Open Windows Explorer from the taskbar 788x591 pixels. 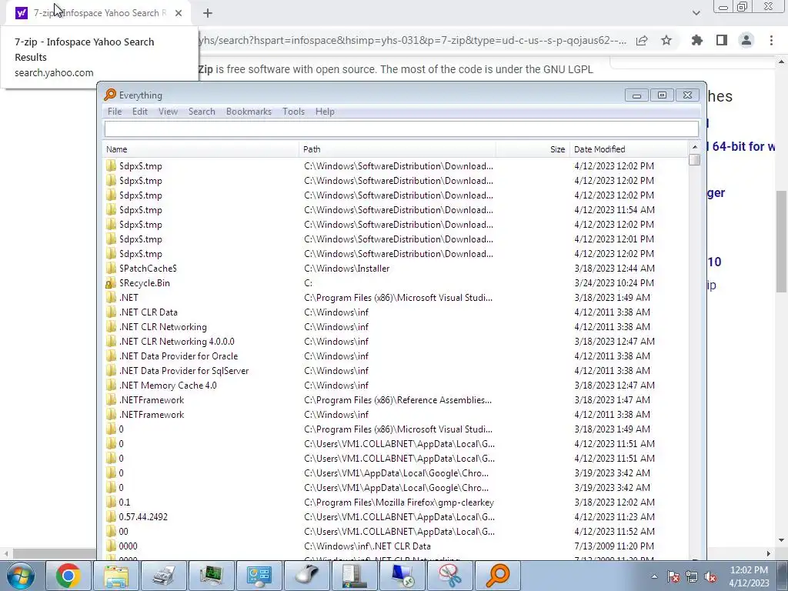coord(116,576)
